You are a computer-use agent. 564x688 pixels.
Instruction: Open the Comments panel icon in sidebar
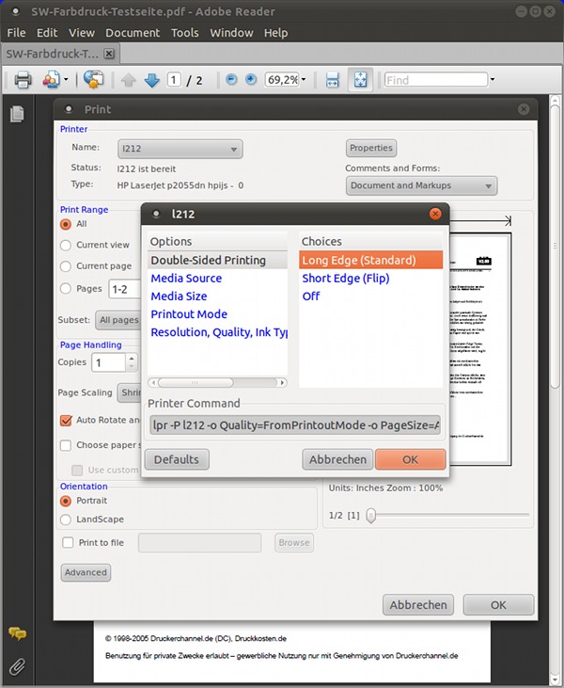(x=17, y=633)
